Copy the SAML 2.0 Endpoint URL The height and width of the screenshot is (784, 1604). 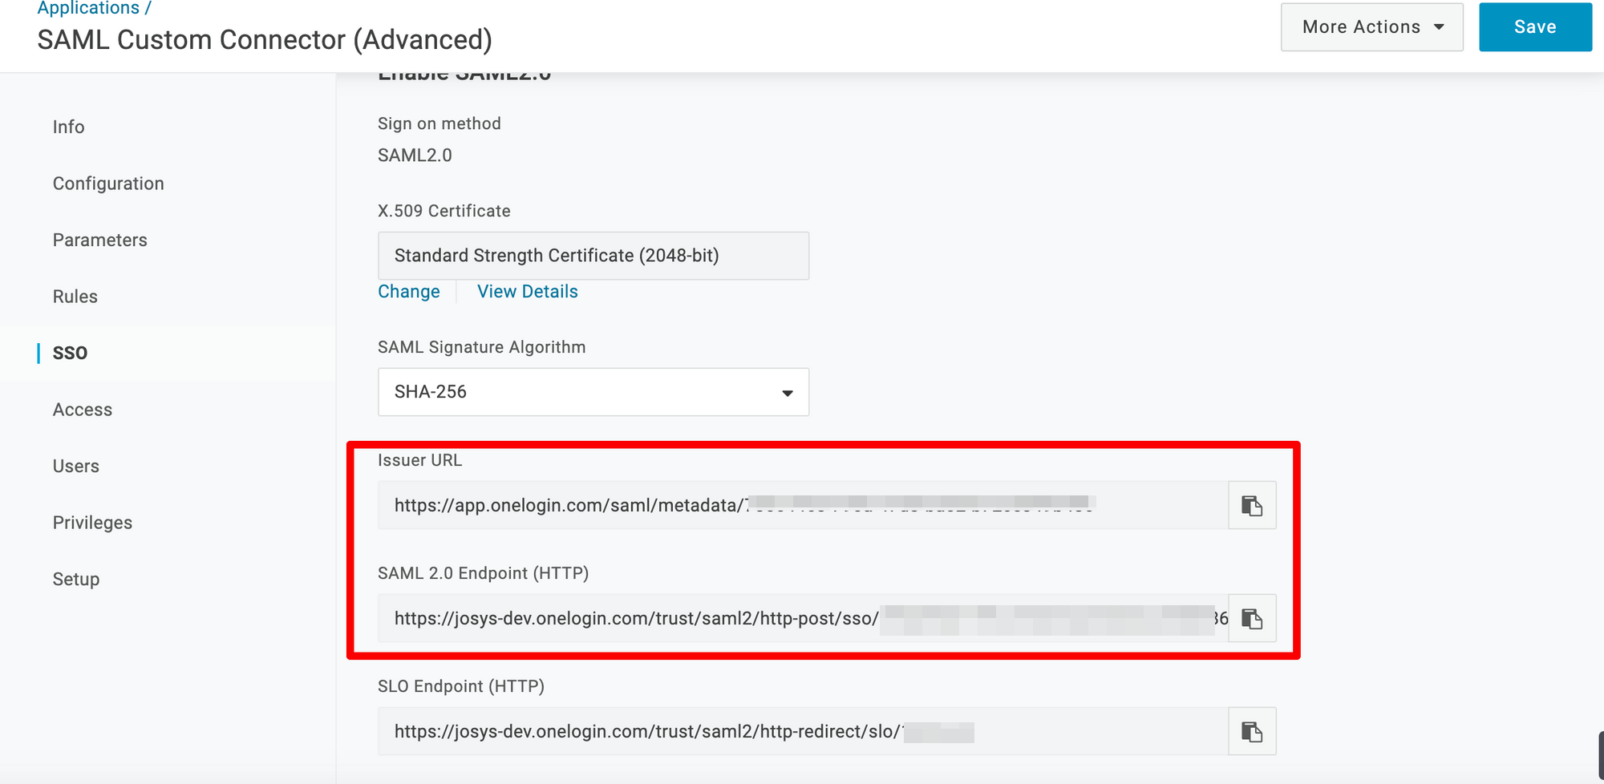(1251, 619)
